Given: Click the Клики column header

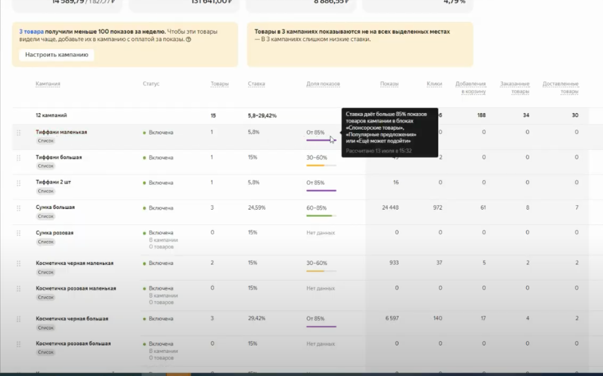Looking at the screenshot, I should (434, 84).
